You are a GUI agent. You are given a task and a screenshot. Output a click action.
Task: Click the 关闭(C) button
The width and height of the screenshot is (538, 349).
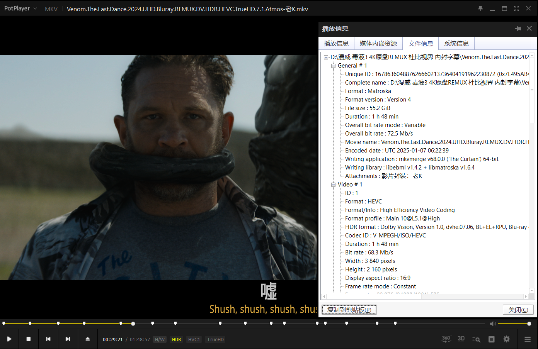518,310
